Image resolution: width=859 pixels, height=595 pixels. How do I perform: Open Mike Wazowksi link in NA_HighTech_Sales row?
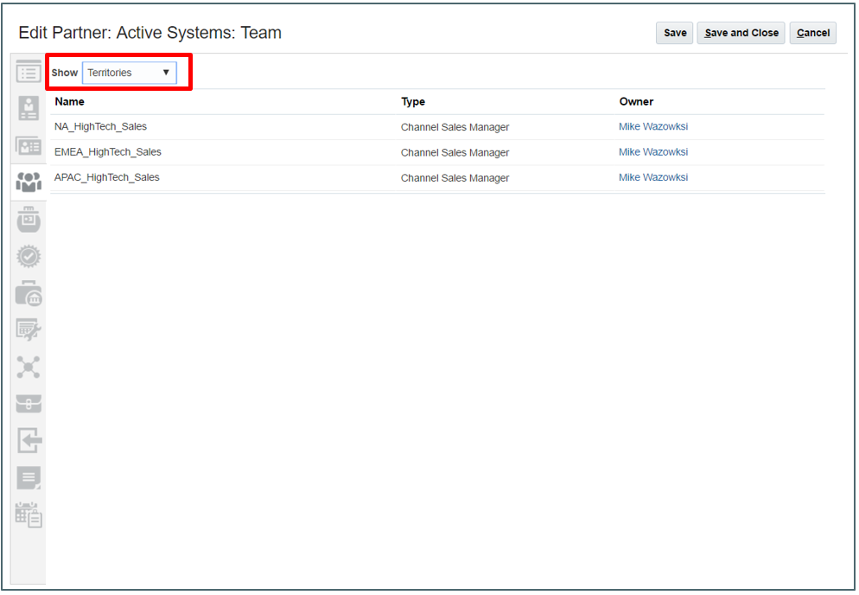tap(653, 126)
